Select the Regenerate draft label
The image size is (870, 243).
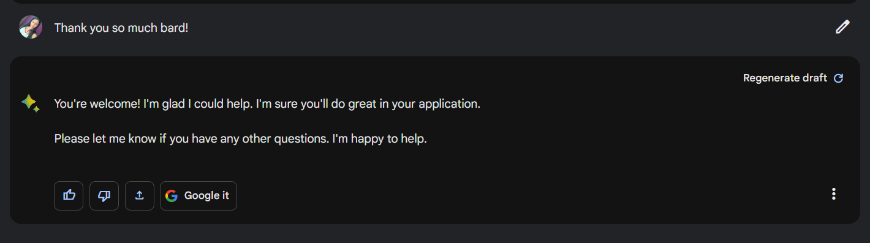point(785,78)
